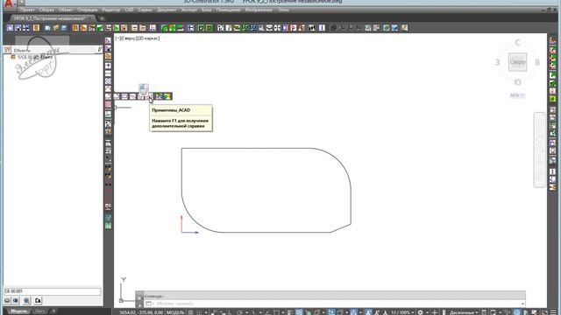Open the Сборка menu
This screenshot has width=561, height=315.
(46, 10)
